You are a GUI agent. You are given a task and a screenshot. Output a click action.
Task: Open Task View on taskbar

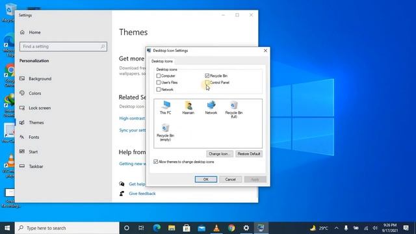coord(141,228)
